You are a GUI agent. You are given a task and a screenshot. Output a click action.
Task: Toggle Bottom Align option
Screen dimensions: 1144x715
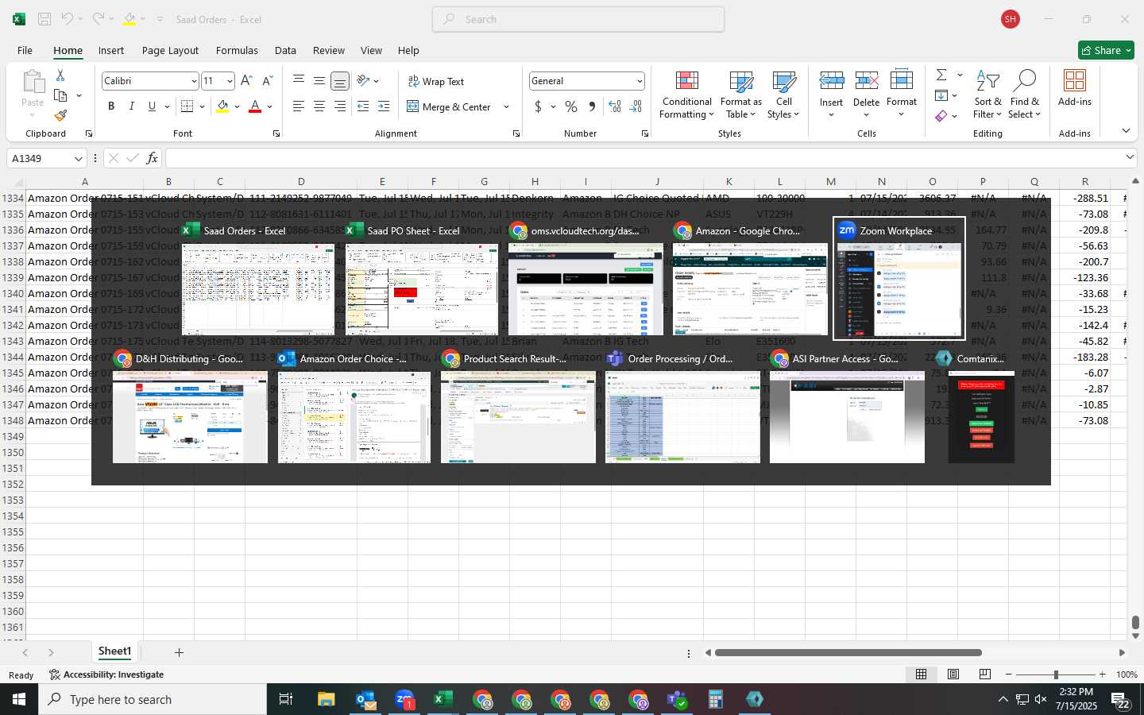pyautogui.click(x=339, y=81)
